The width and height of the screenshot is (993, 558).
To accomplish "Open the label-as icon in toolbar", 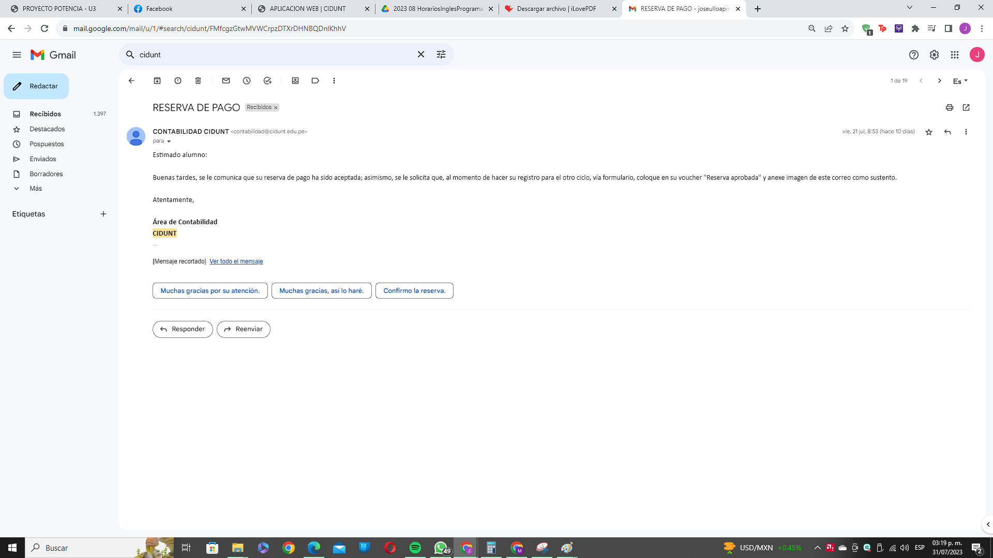I will pyautogui.click(x=315, y=81).
